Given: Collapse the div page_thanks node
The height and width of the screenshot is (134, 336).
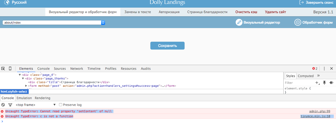Looking at the screenshot, I should click(23, 78).
